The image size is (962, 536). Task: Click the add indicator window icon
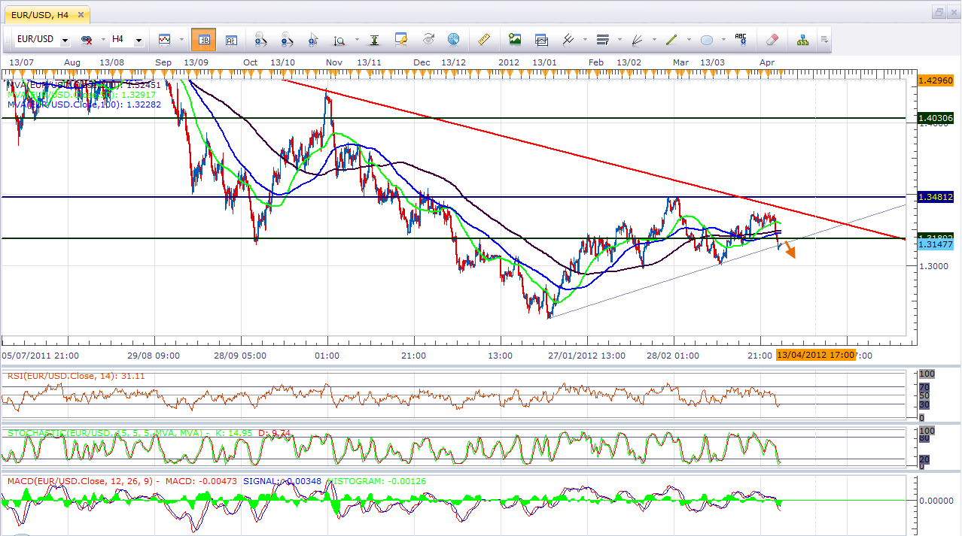click(541, 39)
